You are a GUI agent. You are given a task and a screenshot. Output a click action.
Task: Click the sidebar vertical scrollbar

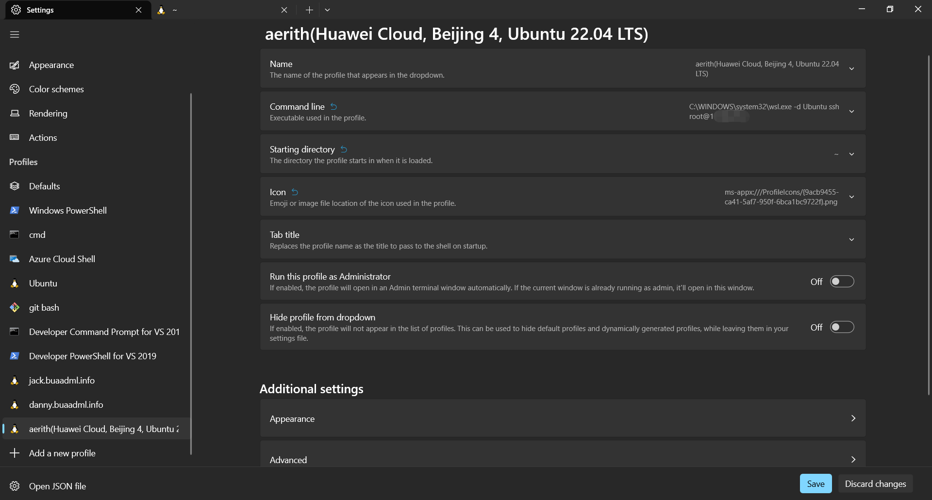[191, 274]
